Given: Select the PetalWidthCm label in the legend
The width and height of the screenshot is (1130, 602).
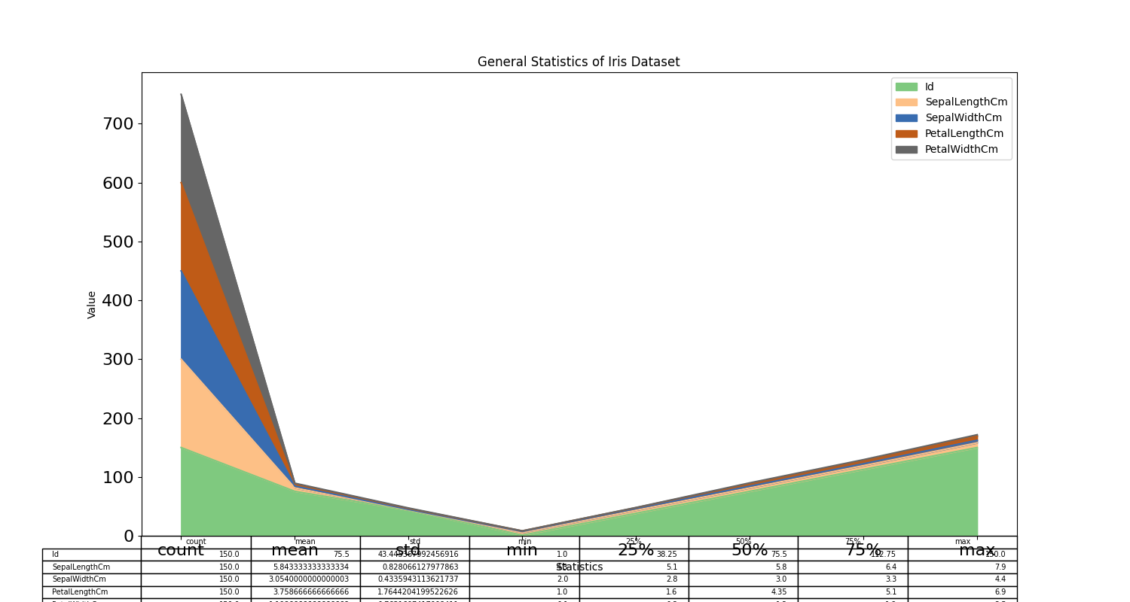Looking at the screenshot, I should click(x=961, y=149).
